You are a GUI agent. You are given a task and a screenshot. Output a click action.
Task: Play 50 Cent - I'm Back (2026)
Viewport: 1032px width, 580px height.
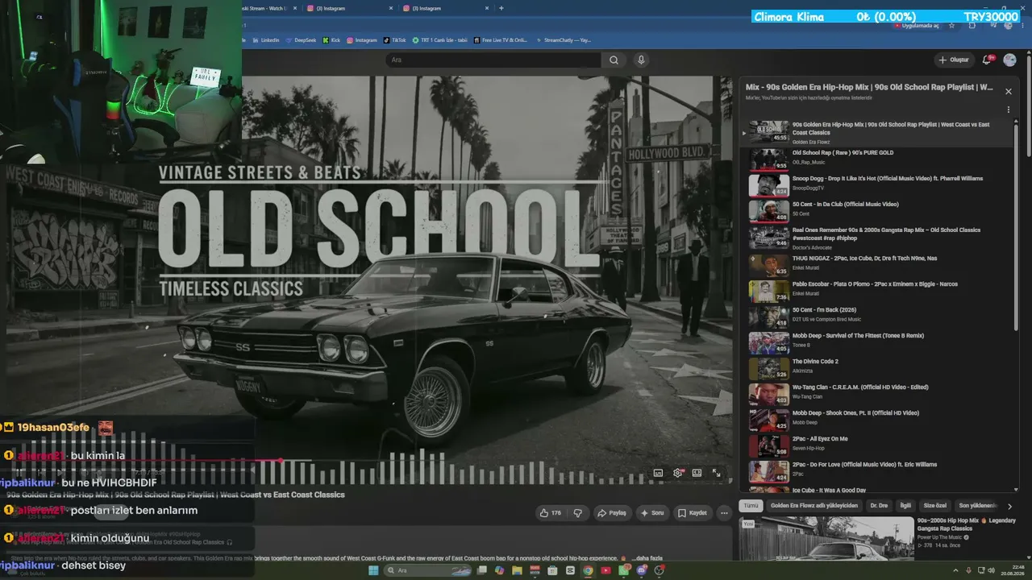click(x=878, y=317)
